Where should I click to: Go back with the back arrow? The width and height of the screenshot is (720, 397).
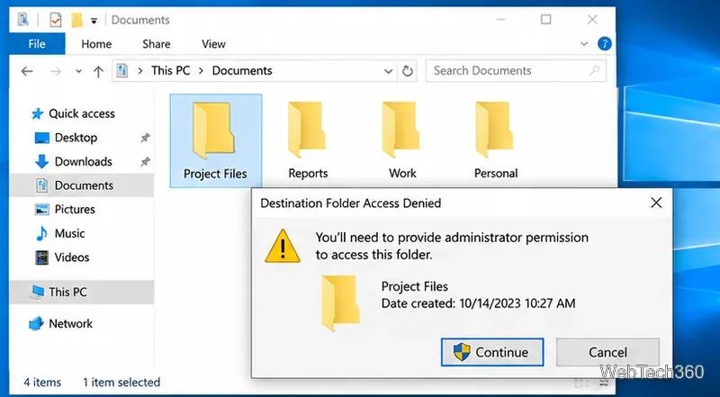27,71
